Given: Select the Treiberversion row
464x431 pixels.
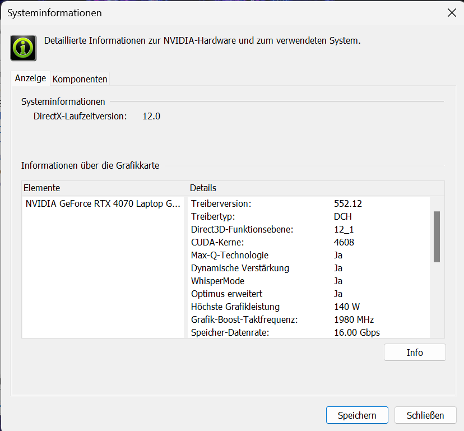Looking at the screenshot, I should (221, 203).
